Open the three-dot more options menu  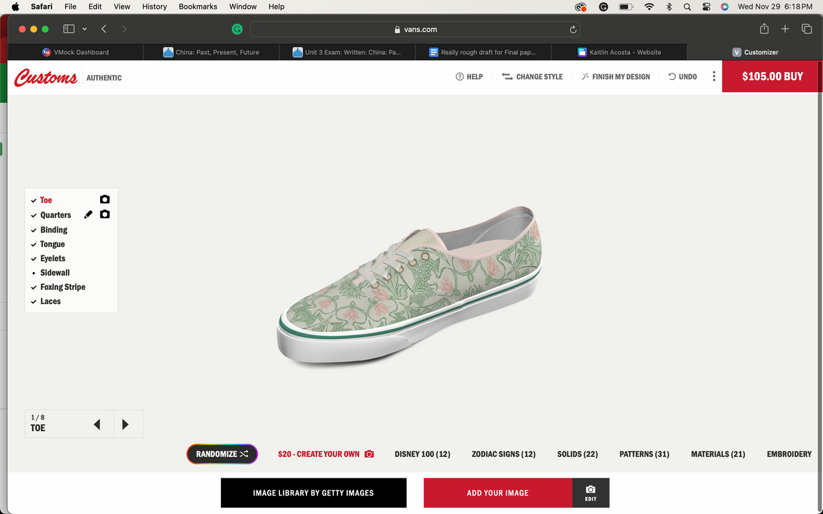point(714,76)
